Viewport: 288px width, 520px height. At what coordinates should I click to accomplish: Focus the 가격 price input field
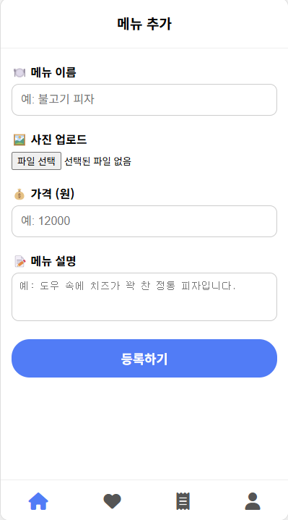[x=144, y=221]
